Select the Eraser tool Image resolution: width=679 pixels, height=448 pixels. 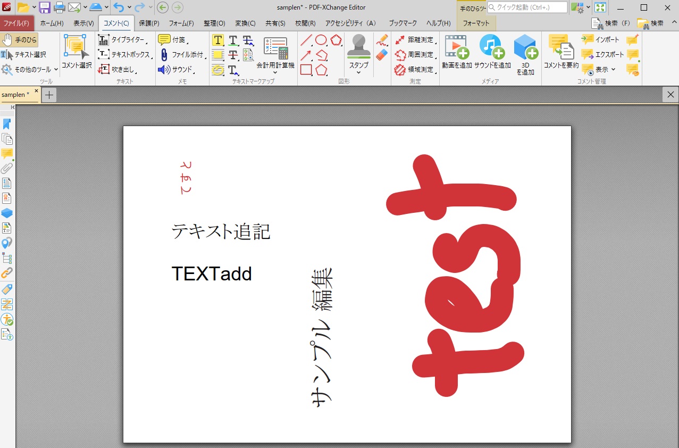pyautogui.click(x=382, y=55)
